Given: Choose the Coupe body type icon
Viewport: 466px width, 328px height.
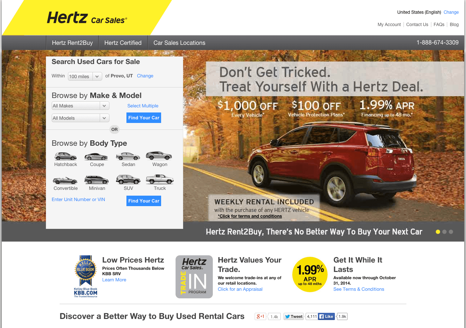Looking at the screenshot, I should 96,156.
